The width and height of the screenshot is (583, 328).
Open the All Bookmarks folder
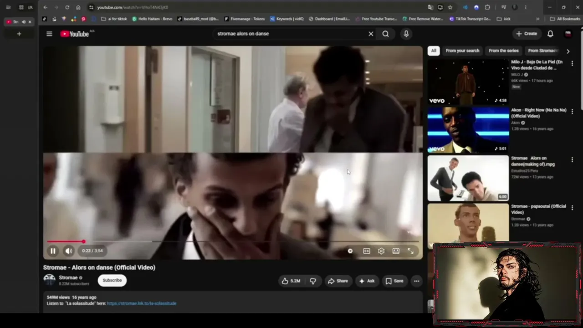tap(565, 19)
